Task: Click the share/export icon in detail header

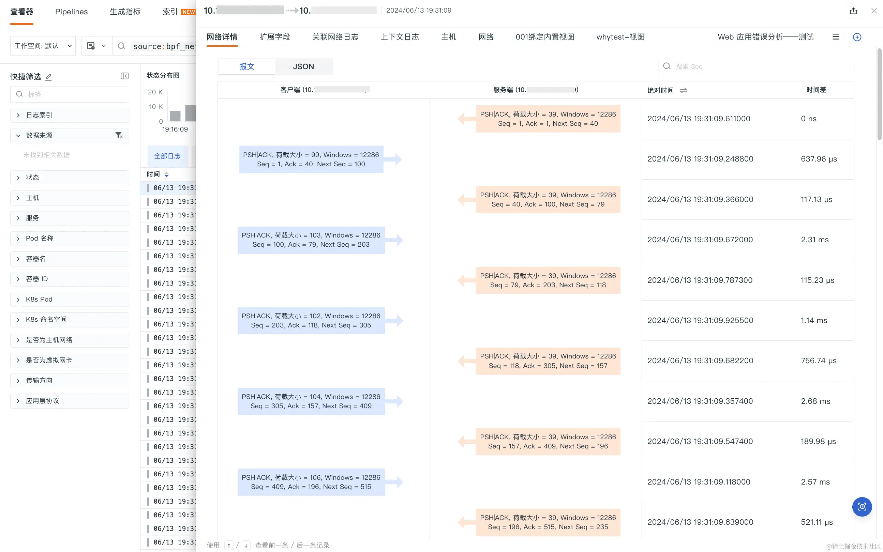Action: click(853, 11)
